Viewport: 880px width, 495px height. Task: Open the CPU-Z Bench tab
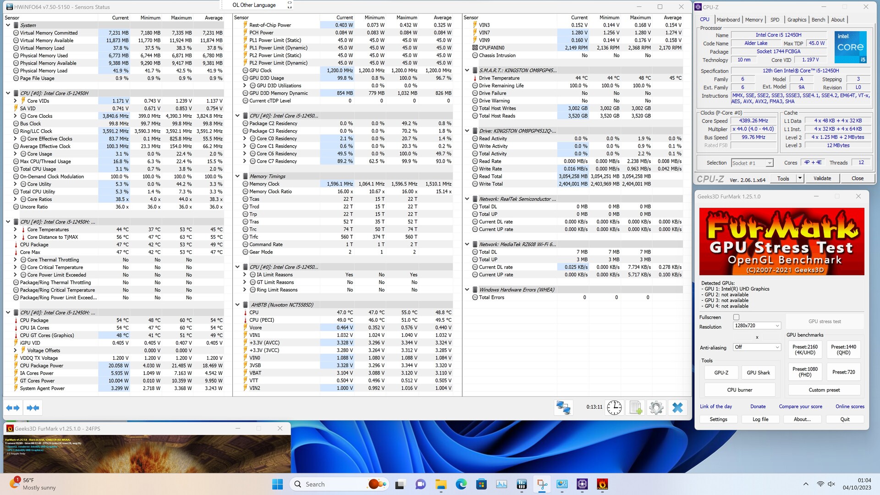[818, 20]
